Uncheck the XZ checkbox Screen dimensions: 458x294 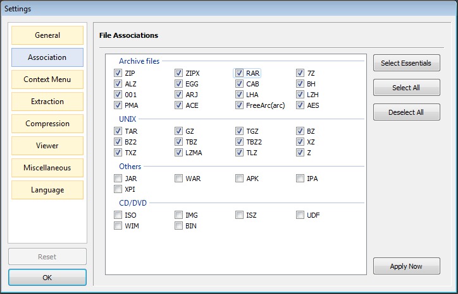pos(300,142)
